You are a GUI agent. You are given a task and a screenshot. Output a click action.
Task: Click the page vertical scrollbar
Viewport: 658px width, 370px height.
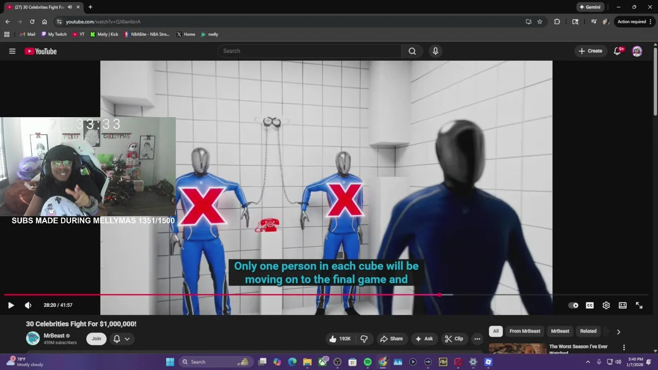[655, 82]
